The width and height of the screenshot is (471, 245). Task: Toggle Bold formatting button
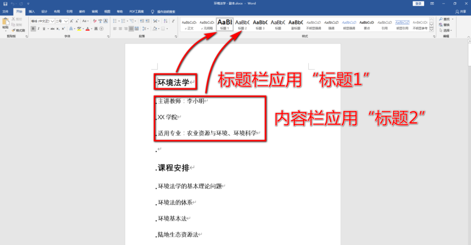(x=33, y=29)
